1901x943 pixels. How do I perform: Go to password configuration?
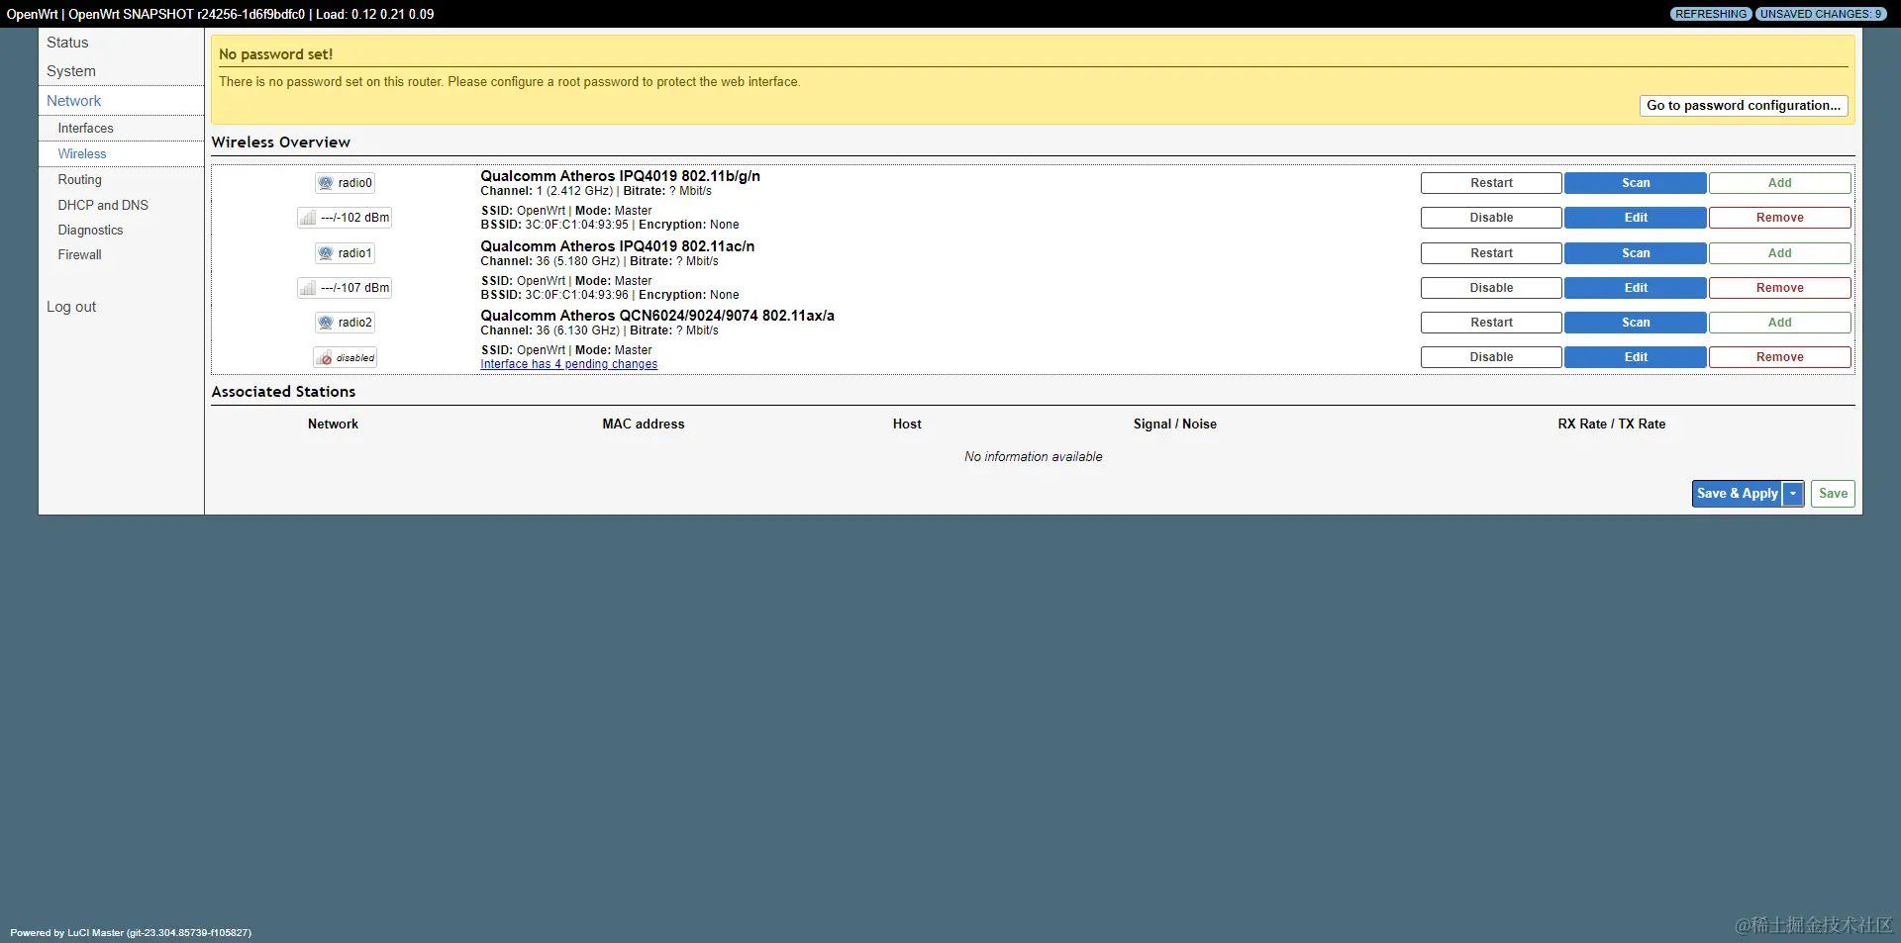[1744, 106]
